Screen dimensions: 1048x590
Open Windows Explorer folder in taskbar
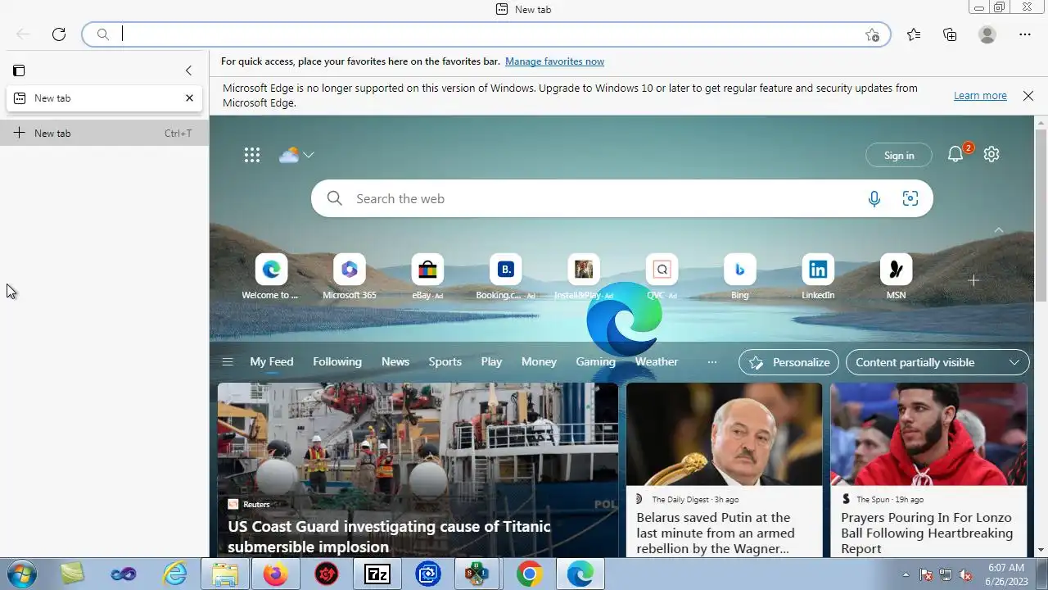click(224, 574)
